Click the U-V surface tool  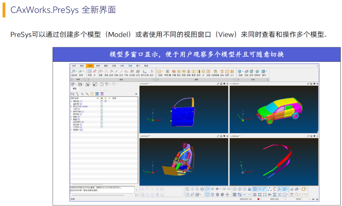click(232, 72)
